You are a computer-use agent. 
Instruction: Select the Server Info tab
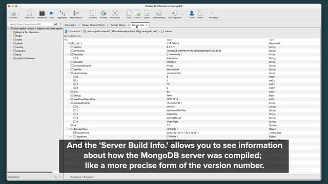click(x=138, y=25)
